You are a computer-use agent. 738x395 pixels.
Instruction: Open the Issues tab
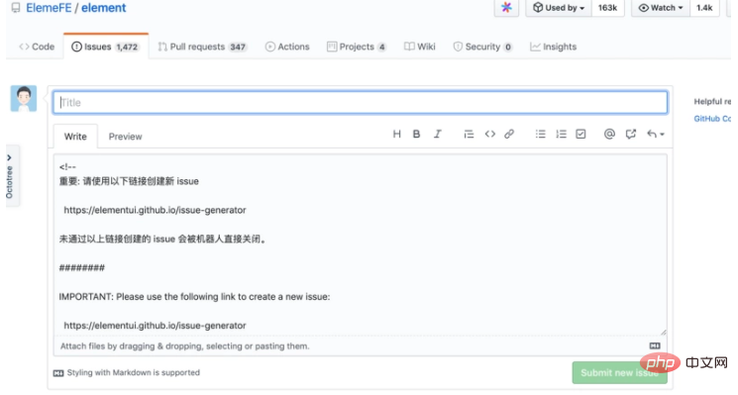pos(106,47)
